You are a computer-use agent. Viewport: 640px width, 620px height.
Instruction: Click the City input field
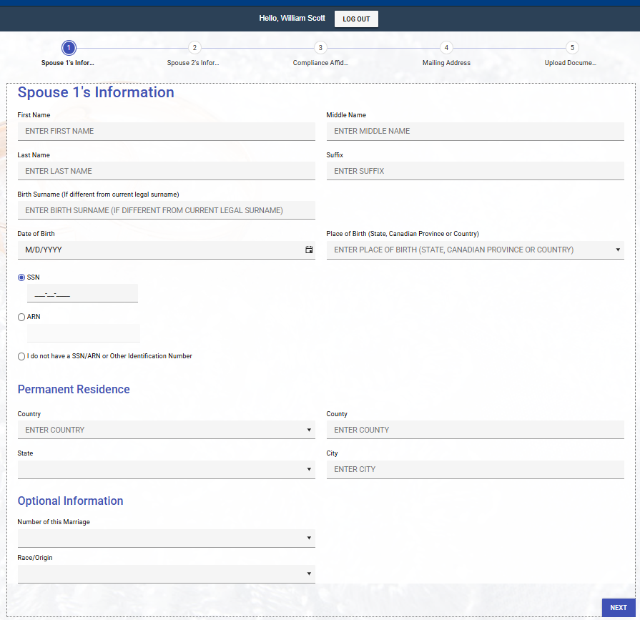click(x=475, y=470)
